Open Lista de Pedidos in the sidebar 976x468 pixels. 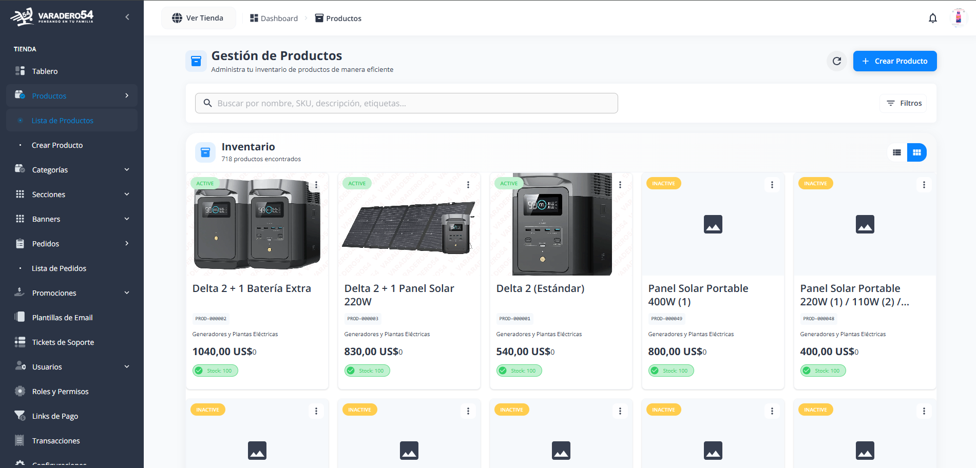(x=59, y=268)
